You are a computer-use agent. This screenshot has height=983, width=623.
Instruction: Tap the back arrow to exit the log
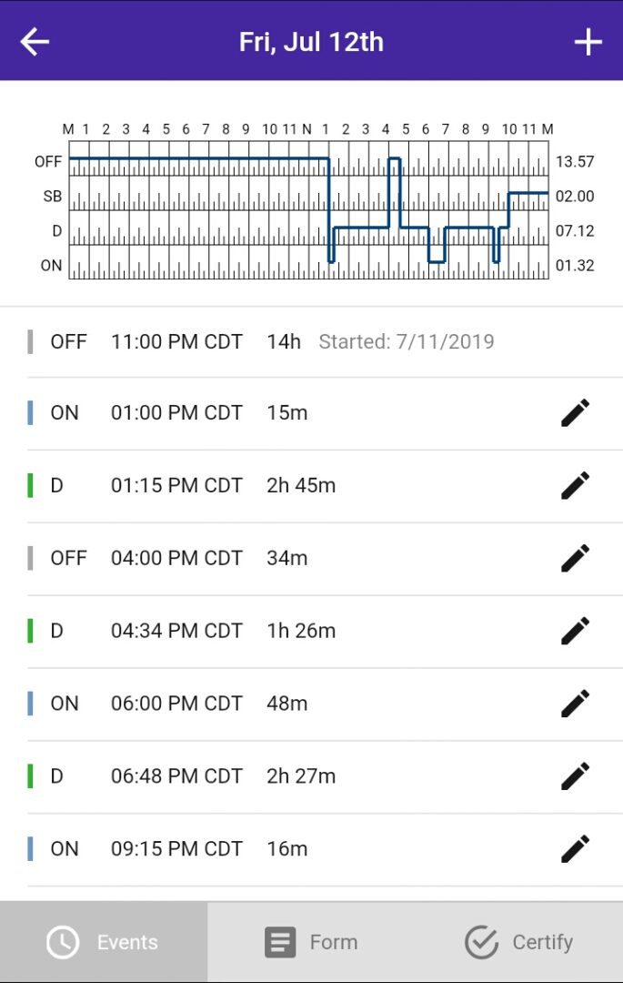click(35, 41)
